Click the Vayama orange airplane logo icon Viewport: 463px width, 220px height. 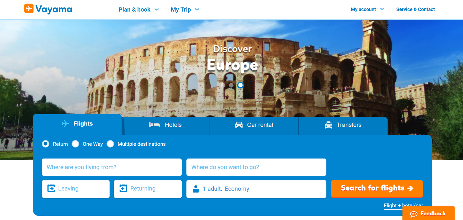click(x=29, y=8)
